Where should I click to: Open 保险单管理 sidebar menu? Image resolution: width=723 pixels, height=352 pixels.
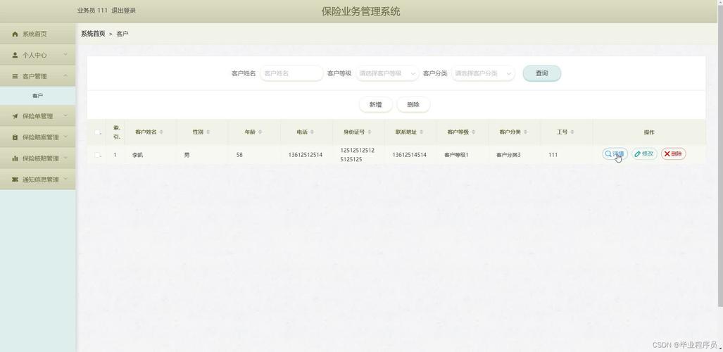(38, 116)
